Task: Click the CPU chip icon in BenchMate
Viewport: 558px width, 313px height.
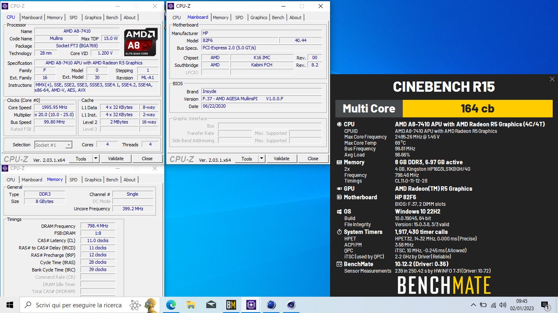Action: click(x=339, y=124)
